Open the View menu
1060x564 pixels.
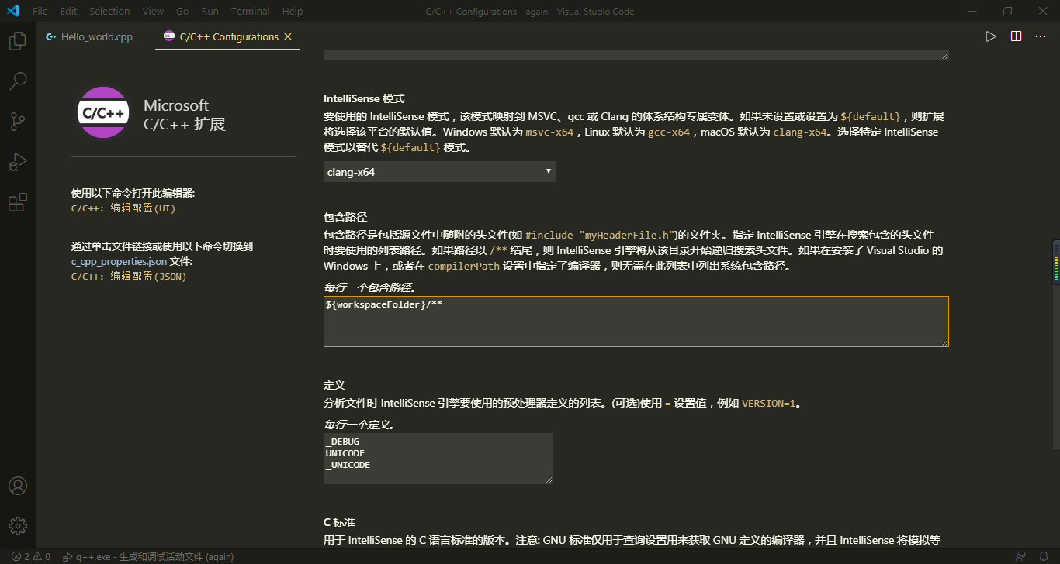153,12
